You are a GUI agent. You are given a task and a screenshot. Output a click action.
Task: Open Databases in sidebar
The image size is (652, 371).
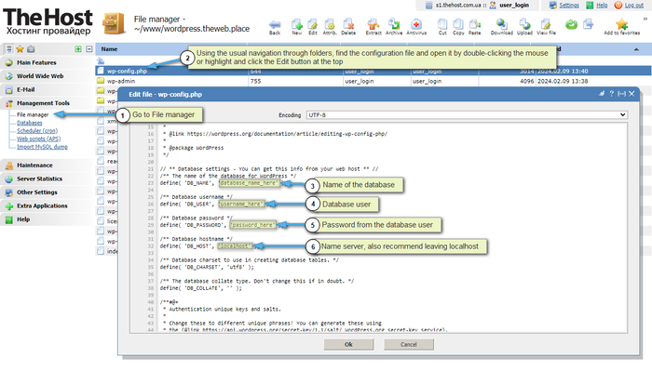30,123
